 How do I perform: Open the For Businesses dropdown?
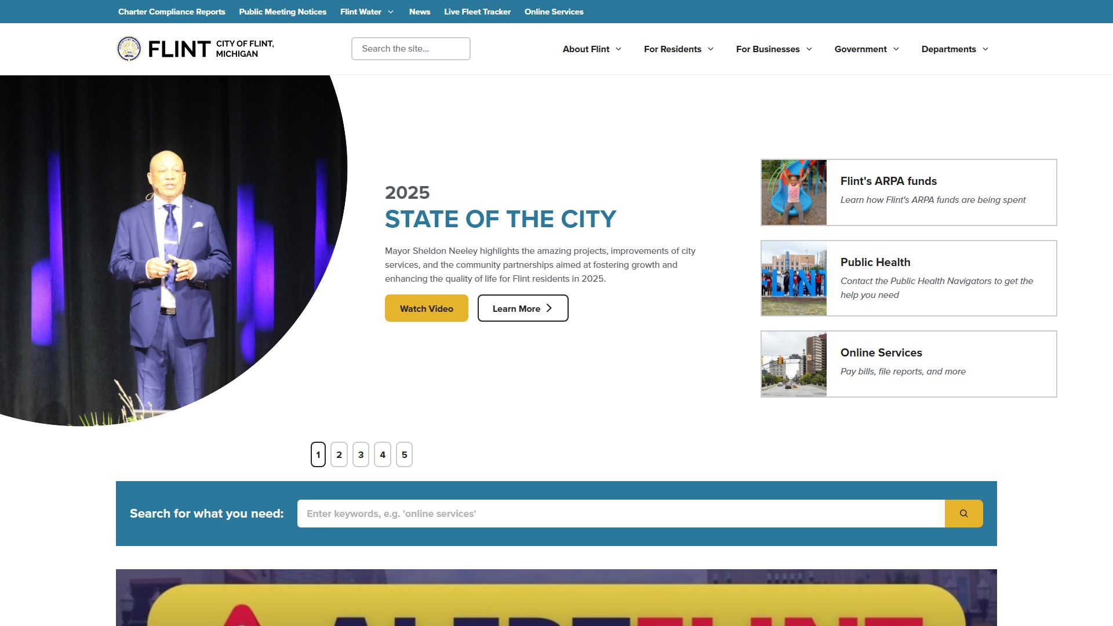tap(773, 49)
